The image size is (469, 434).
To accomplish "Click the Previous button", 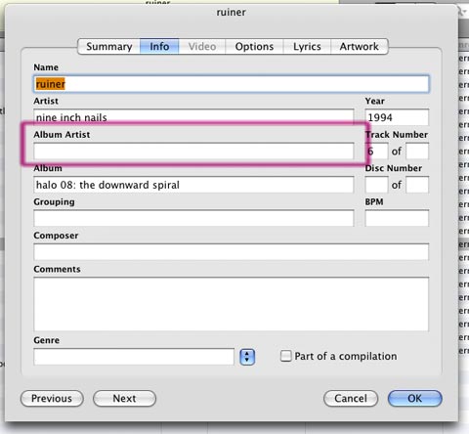I will coord(52,399).
